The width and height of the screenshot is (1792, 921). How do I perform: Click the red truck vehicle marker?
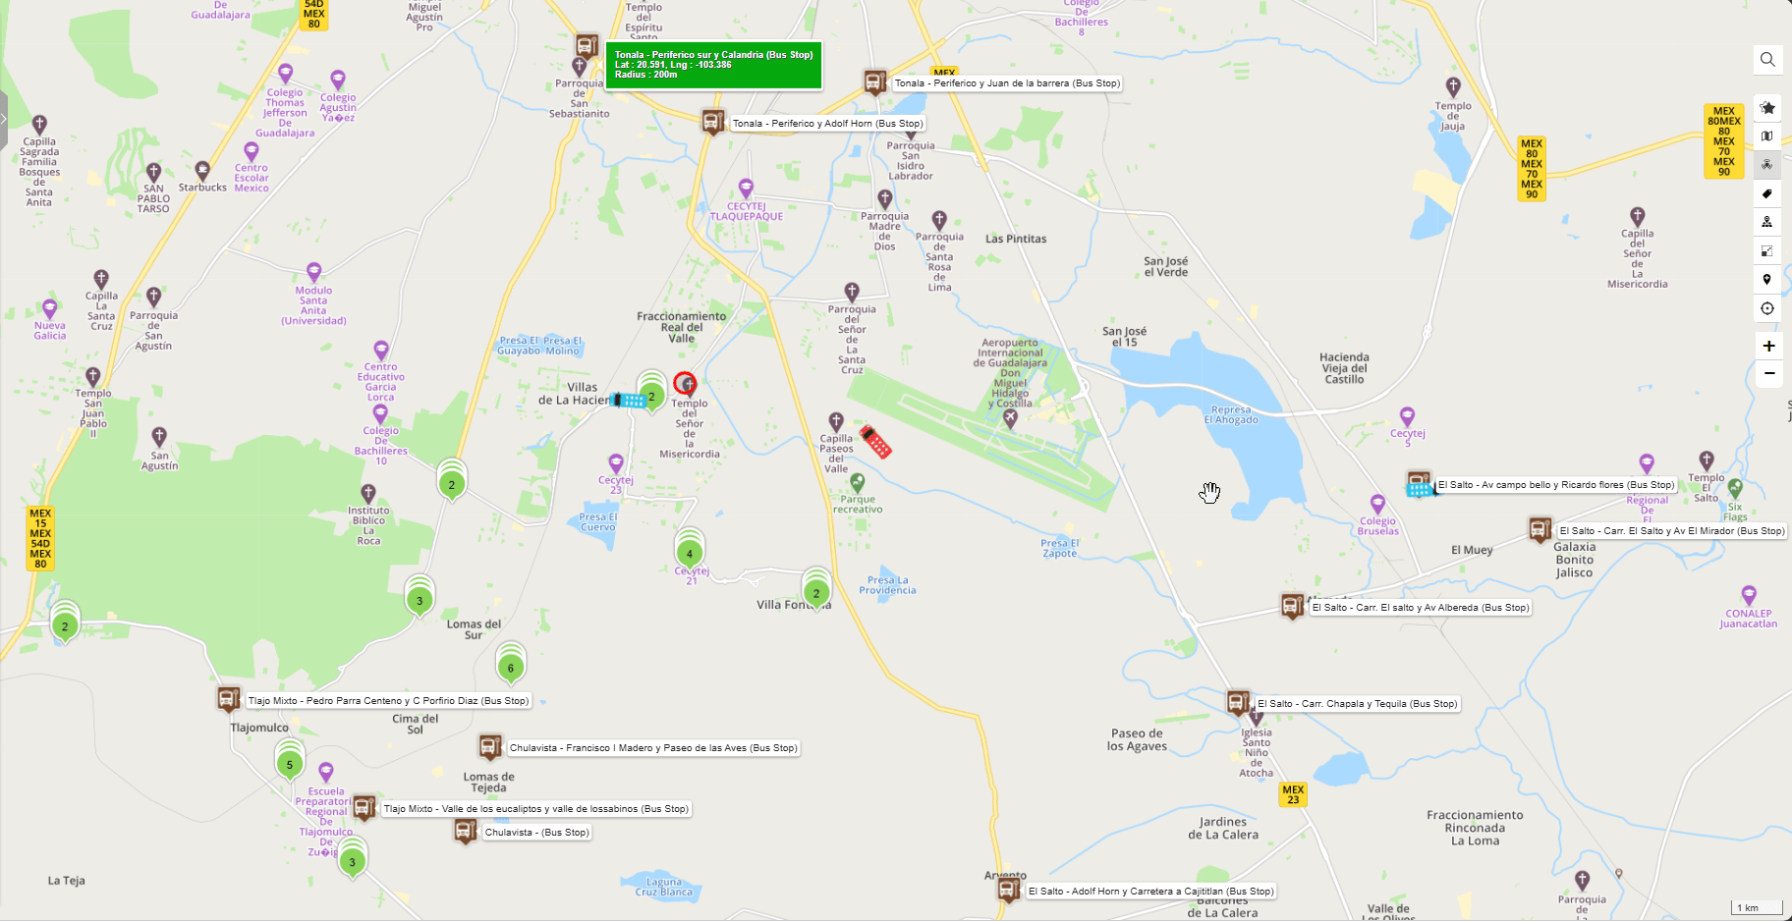875,442
